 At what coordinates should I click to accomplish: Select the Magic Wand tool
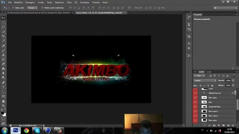click(x=3, y=32)
